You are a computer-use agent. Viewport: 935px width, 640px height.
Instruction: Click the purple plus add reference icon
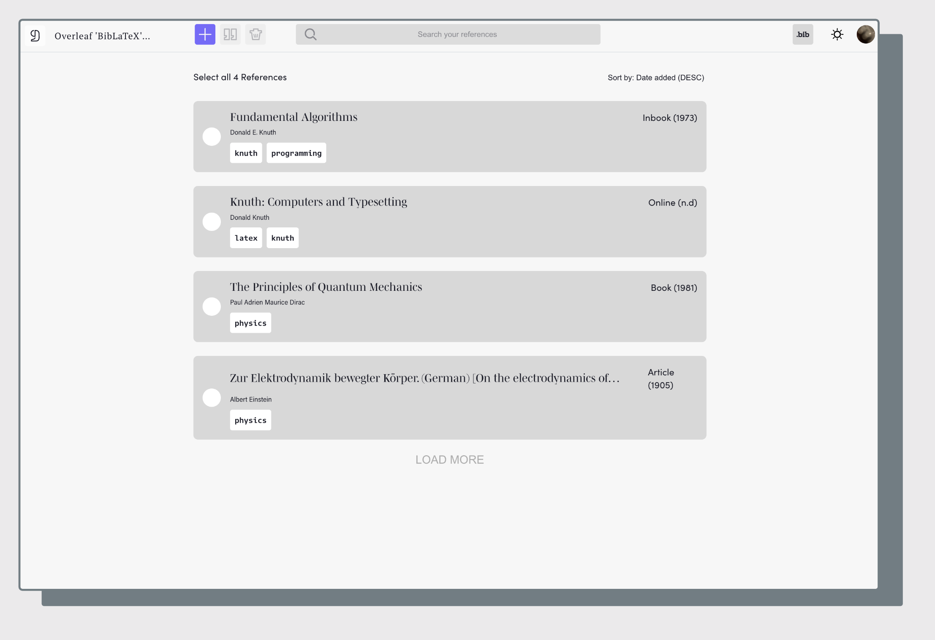pyautogui.click(x=205, y=34)
